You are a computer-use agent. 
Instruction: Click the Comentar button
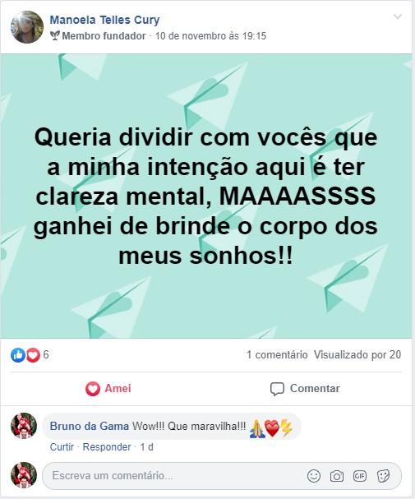[x=305, y=389]
